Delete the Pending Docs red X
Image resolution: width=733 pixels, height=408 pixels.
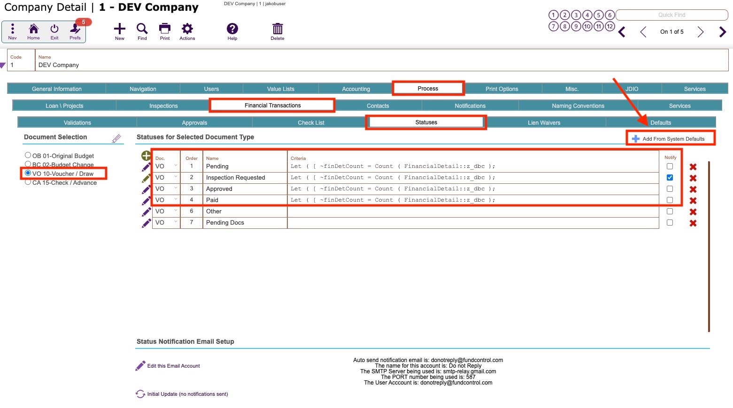(x=693, y=223)
